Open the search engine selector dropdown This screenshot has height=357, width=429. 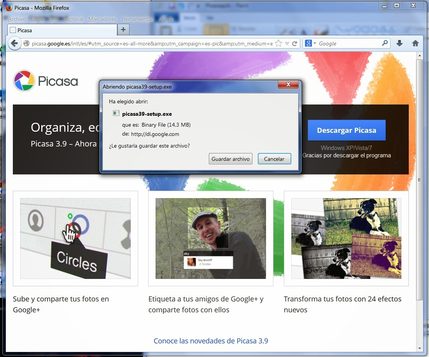click(x=310, y=43)
